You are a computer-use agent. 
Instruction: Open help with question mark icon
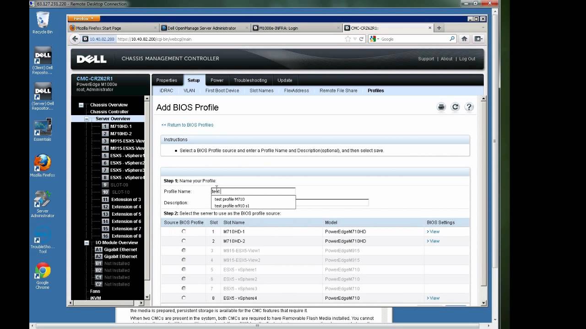469,107
